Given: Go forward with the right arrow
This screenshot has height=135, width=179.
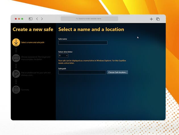Looking at the screenshot, I should (x=42, y=19).
